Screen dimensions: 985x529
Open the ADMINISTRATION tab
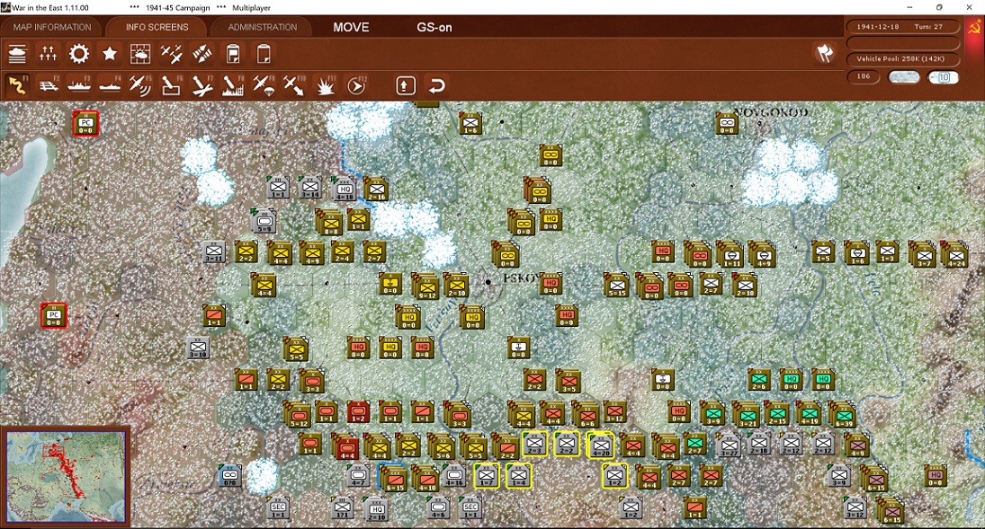[x=263, y=27]
